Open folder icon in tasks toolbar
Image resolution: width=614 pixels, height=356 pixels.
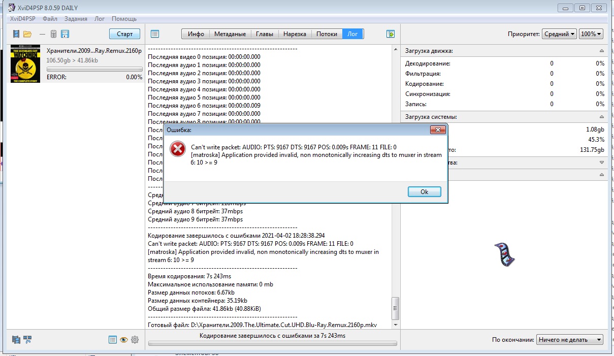pos(27,34)
